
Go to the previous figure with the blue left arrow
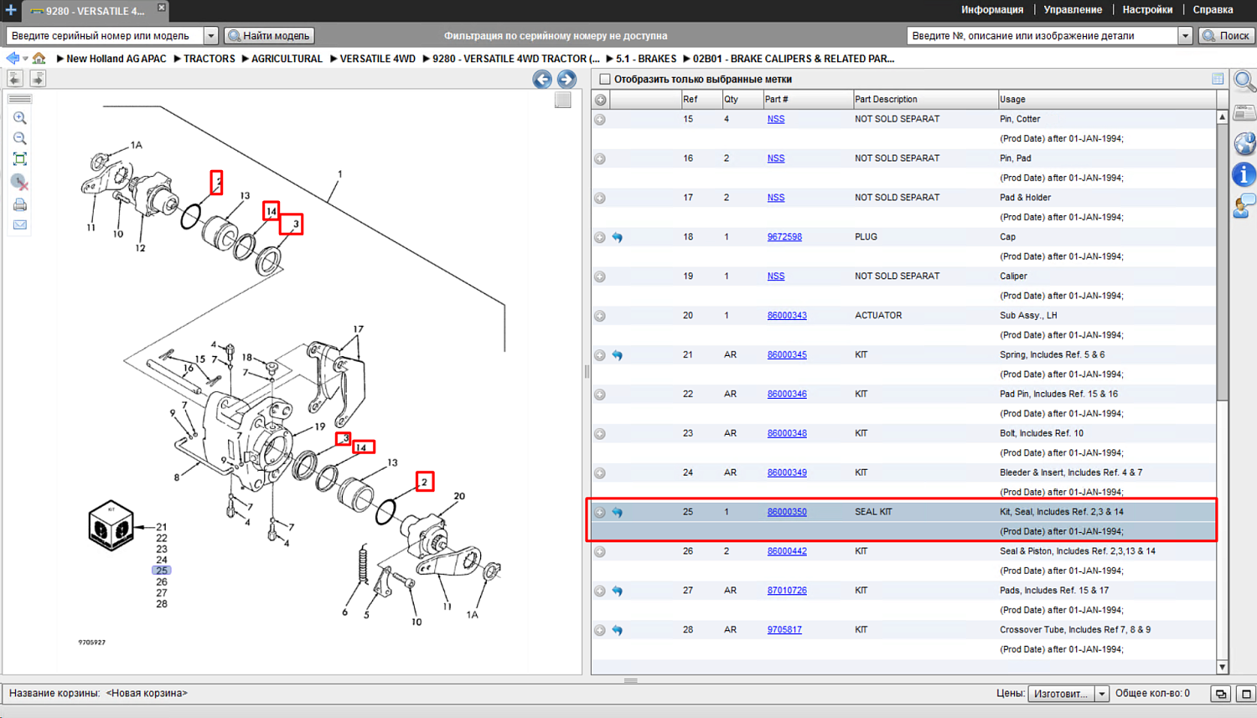point(542,80)
